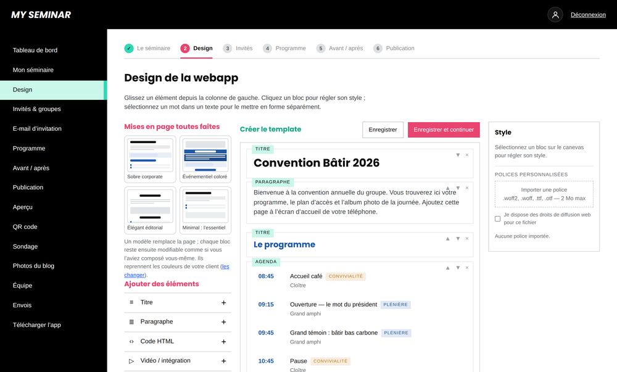Move the Paragraphe block up
Screen dimensions: 617x372
click(x=448, y=188)
